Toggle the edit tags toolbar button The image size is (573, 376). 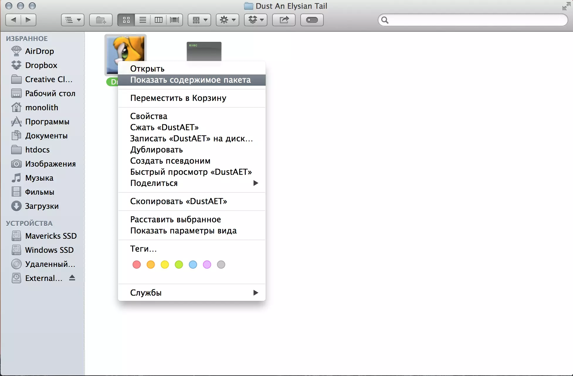pos(312,20)
